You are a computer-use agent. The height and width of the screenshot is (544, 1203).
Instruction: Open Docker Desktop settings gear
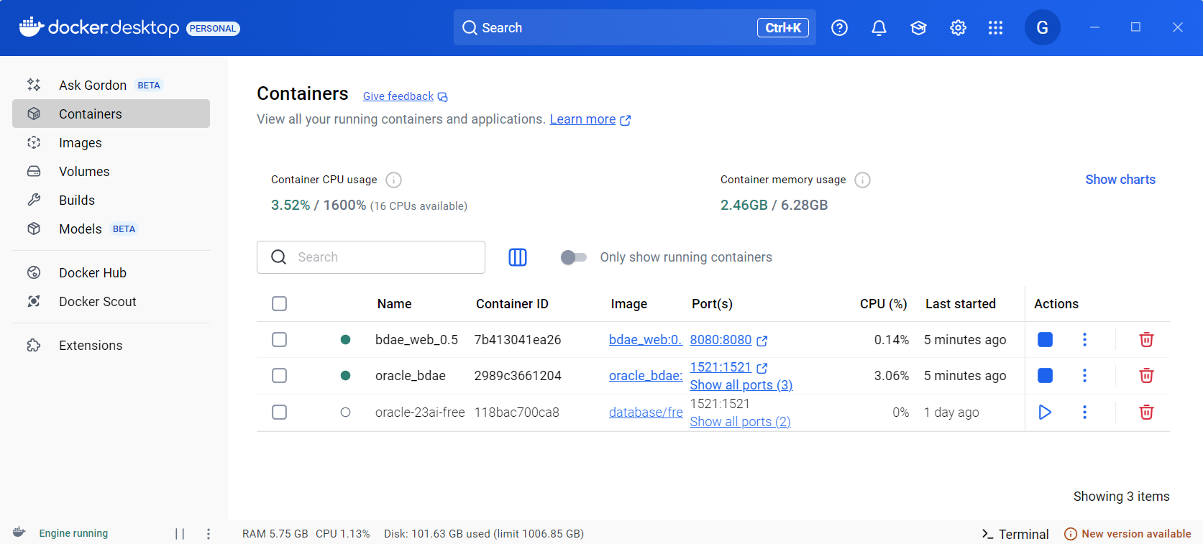[x=958, y=28]
